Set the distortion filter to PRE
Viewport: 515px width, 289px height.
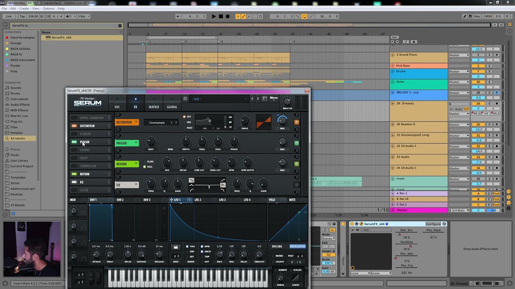(184, 122)
